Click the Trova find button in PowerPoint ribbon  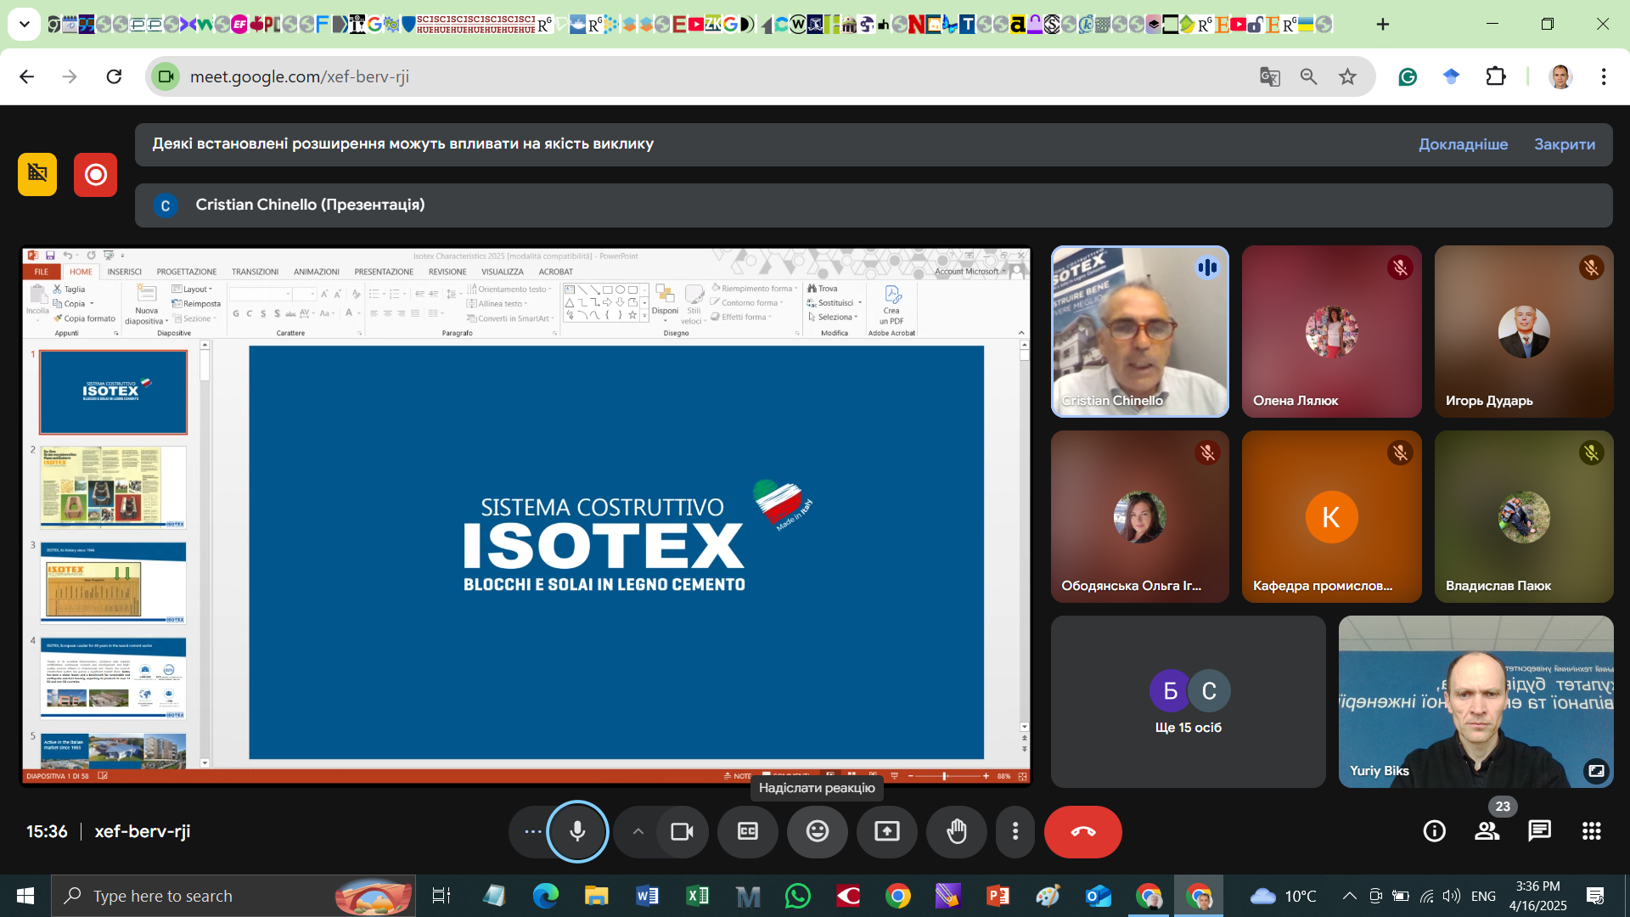(823, 289)
